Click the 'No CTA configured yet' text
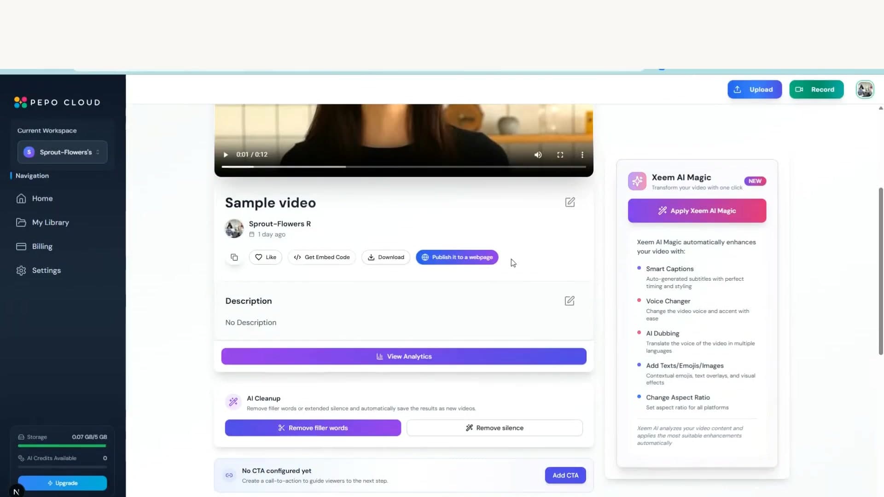Image resolution: width=884 pixels, height=497 pixels. (x=277, y=471)
